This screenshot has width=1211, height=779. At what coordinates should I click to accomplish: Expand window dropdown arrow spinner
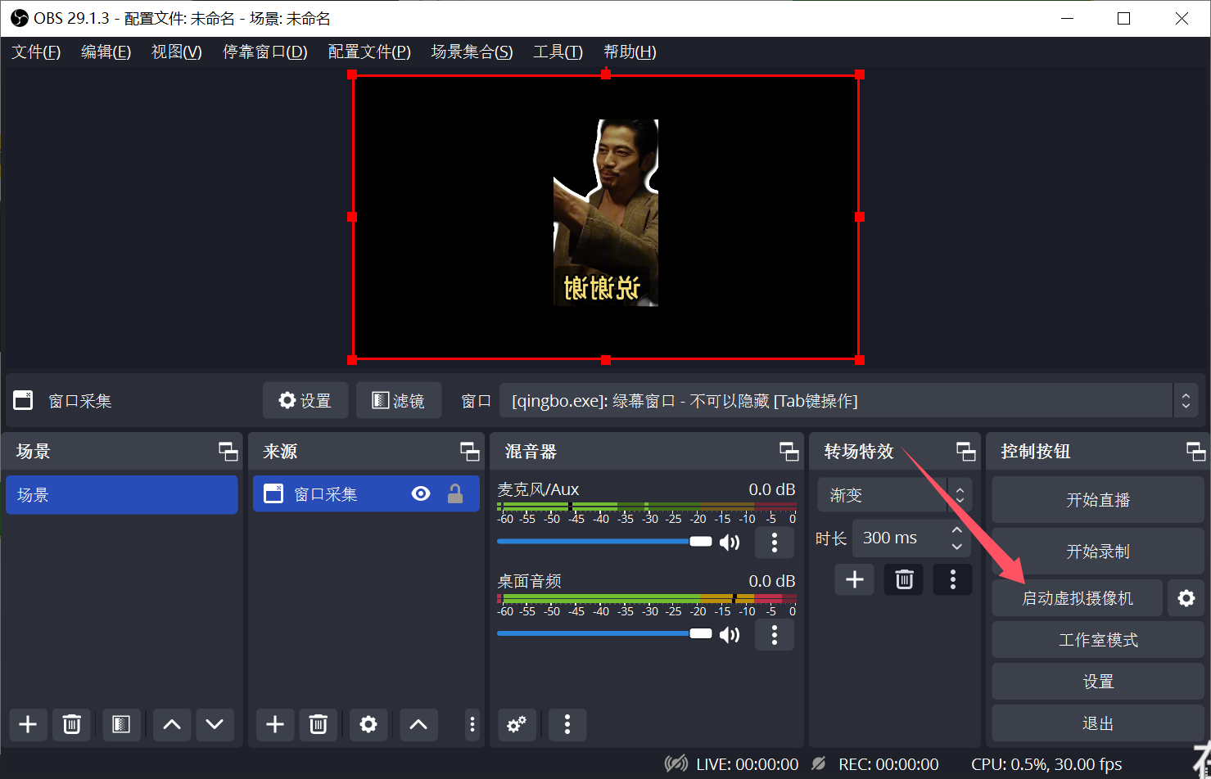coord(1186,401)
